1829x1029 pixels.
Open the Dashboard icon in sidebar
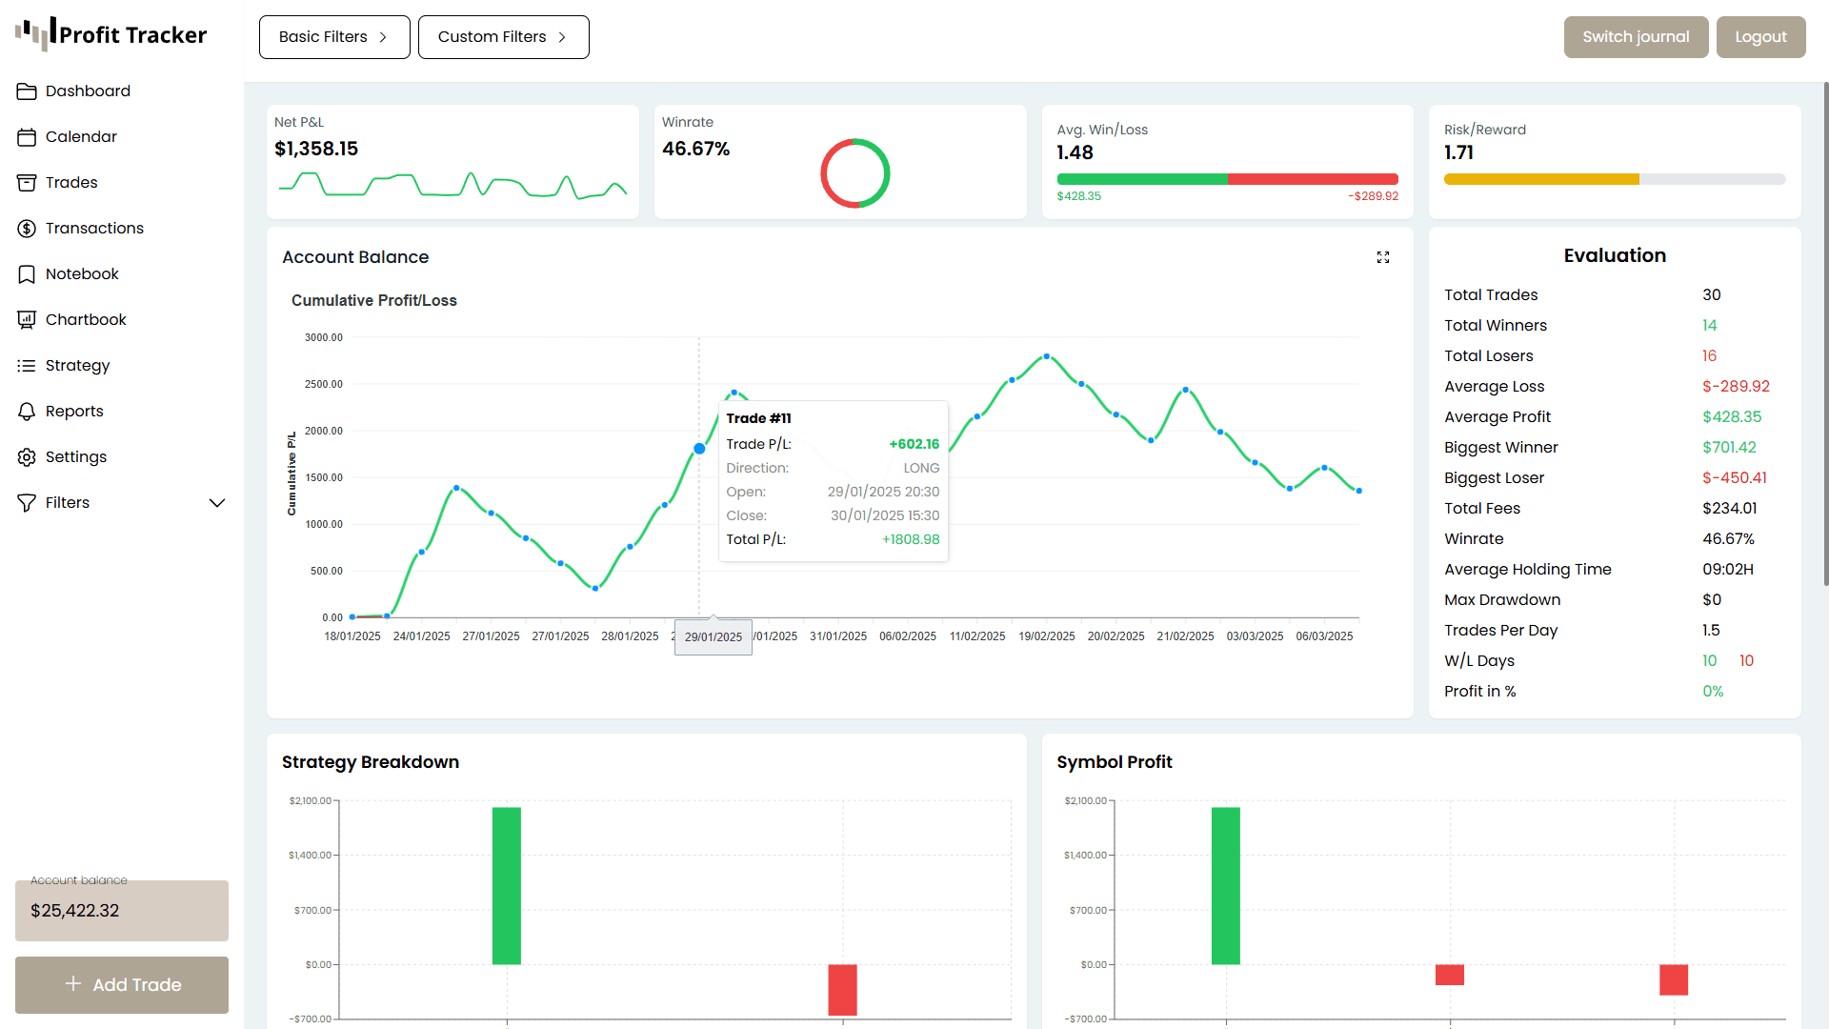click(x=27, y=91)
